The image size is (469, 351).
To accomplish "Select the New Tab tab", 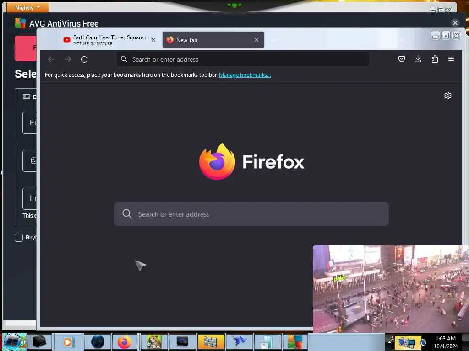I will tap(213, 40).
